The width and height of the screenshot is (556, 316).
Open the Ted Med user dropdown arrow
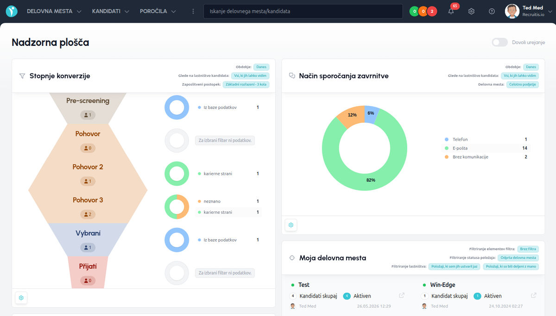550,12
